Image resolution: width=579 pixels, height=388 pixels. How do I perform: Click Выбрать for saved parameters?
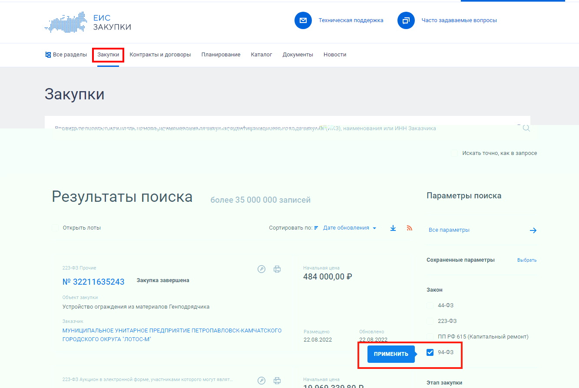tap(527, 260)
